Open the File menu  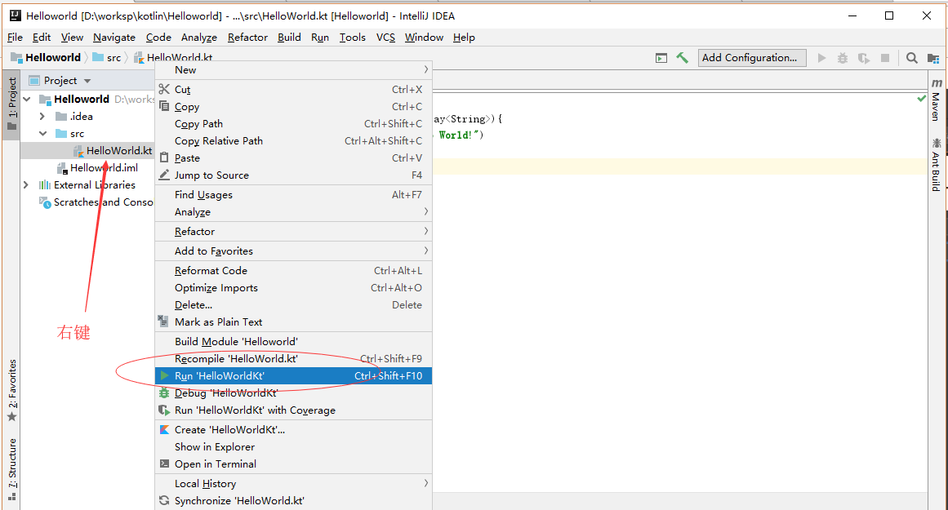point(16,38)
